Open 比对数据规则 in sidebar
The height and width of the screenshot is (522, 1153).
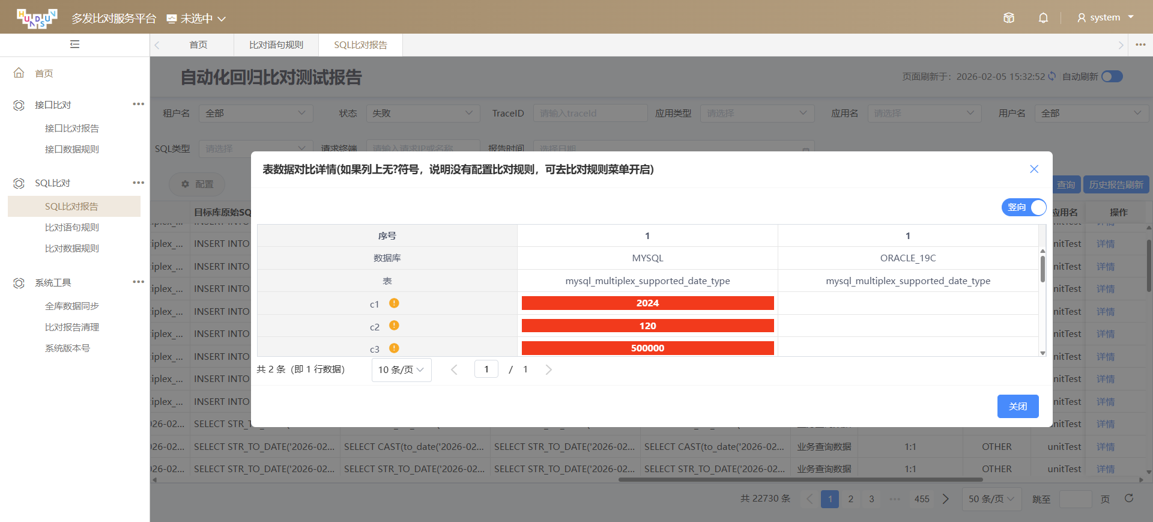[72, 249]
